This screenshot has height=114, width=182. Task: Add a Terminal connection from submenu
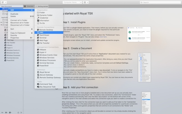(x=49, y=38)
